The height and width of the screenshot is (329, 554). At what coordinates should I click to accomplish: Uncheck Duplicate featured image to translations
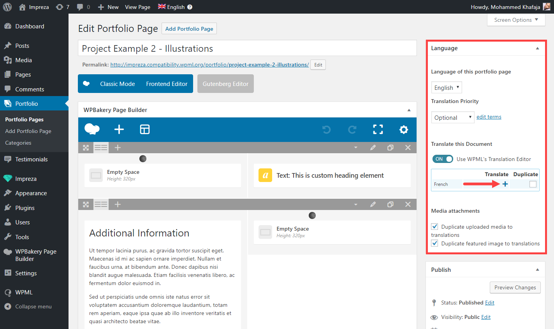tap(435, 243)
